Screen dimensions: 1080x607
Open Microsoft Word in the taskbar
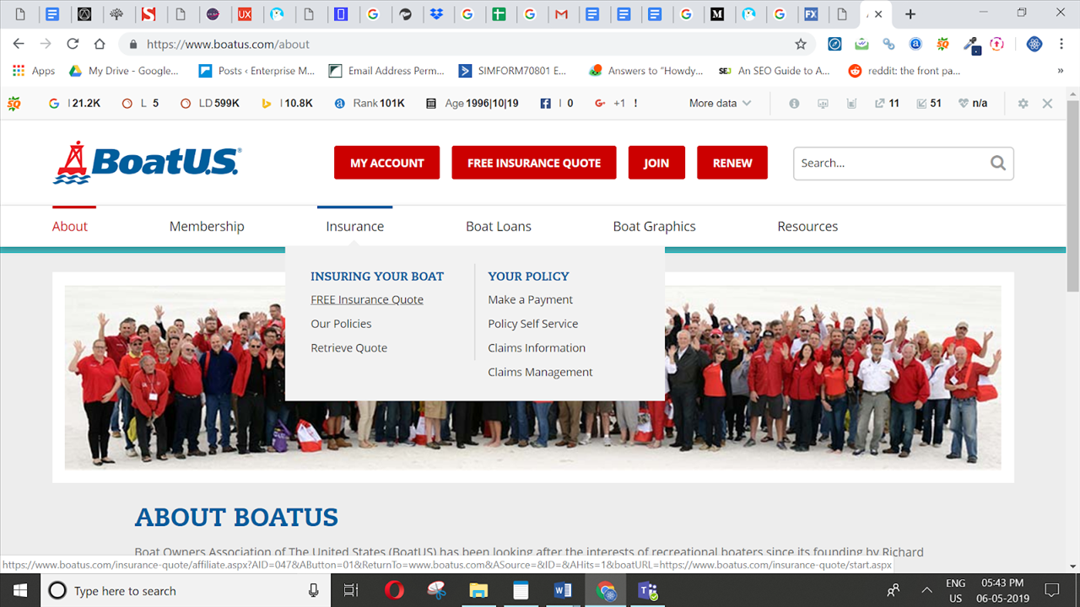point(563,590)
